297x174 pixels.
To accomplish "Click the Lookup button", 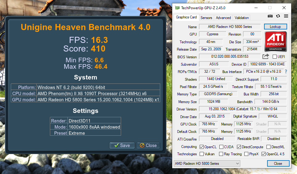I will [x=275, y=27].
